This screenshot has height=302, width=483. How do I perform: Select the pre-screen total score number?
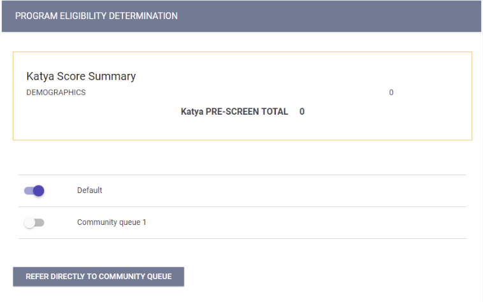[302, 111]
